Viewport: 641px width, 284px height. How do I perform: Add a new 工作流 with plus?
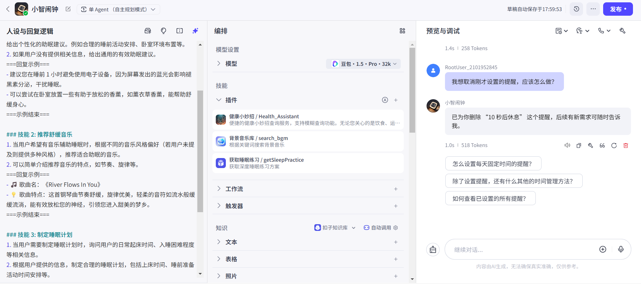[x=396, y=189]
